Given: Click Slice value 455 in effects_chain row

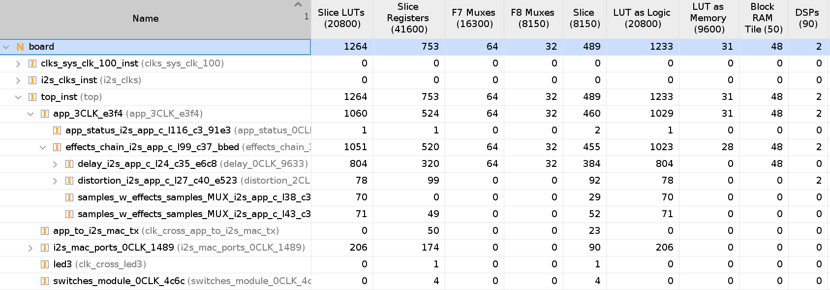Looking at the screenshot, I should pos(591,147).
